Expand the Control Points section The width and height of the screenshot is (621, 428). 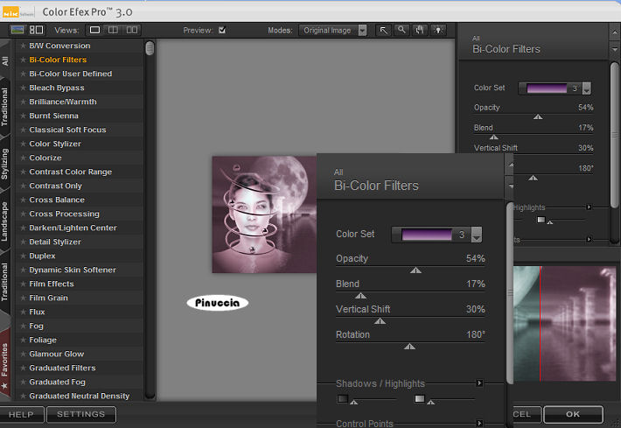[479, 424]
